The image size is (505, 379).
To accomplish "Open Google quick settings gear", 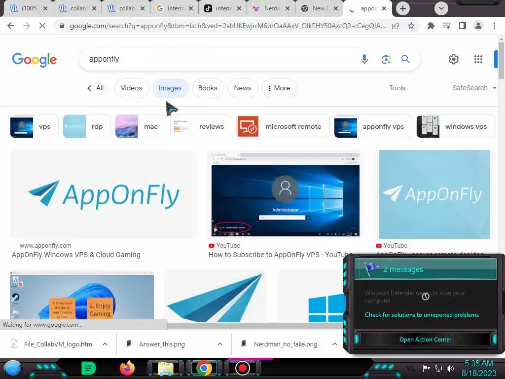I will [454, 59].
